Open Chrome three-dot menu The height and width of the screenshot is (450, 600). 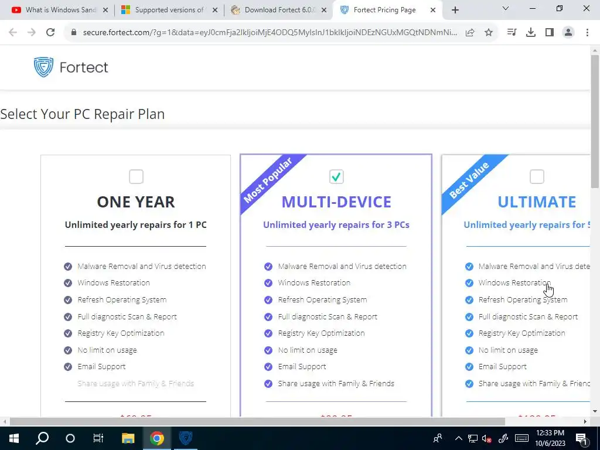587,33
